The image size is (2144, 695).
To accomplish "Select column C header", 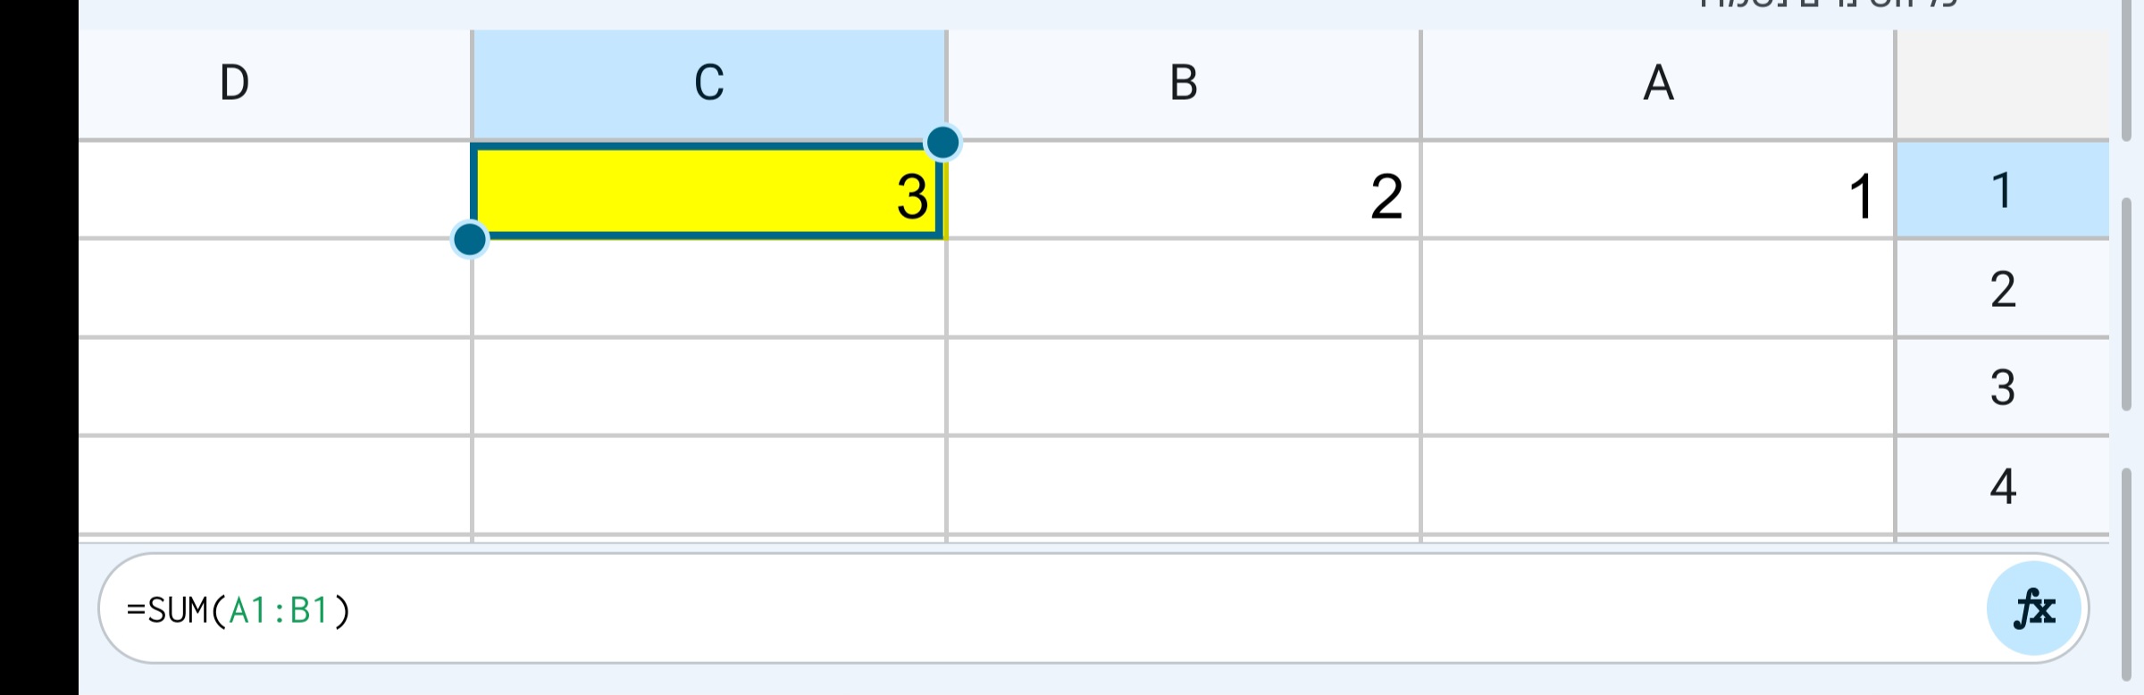I will (x=706, y=83).
